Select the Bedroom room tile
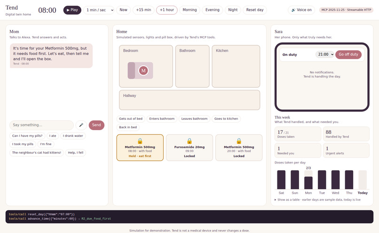Image resolution: width=379 pixels, height=233 pixels. coord(146,66)
